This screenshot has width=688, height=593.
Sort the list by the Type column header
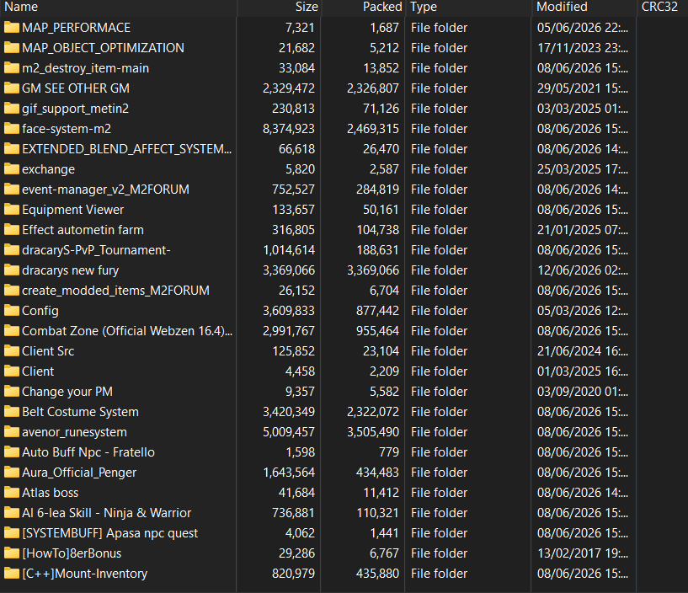[468, 7]
